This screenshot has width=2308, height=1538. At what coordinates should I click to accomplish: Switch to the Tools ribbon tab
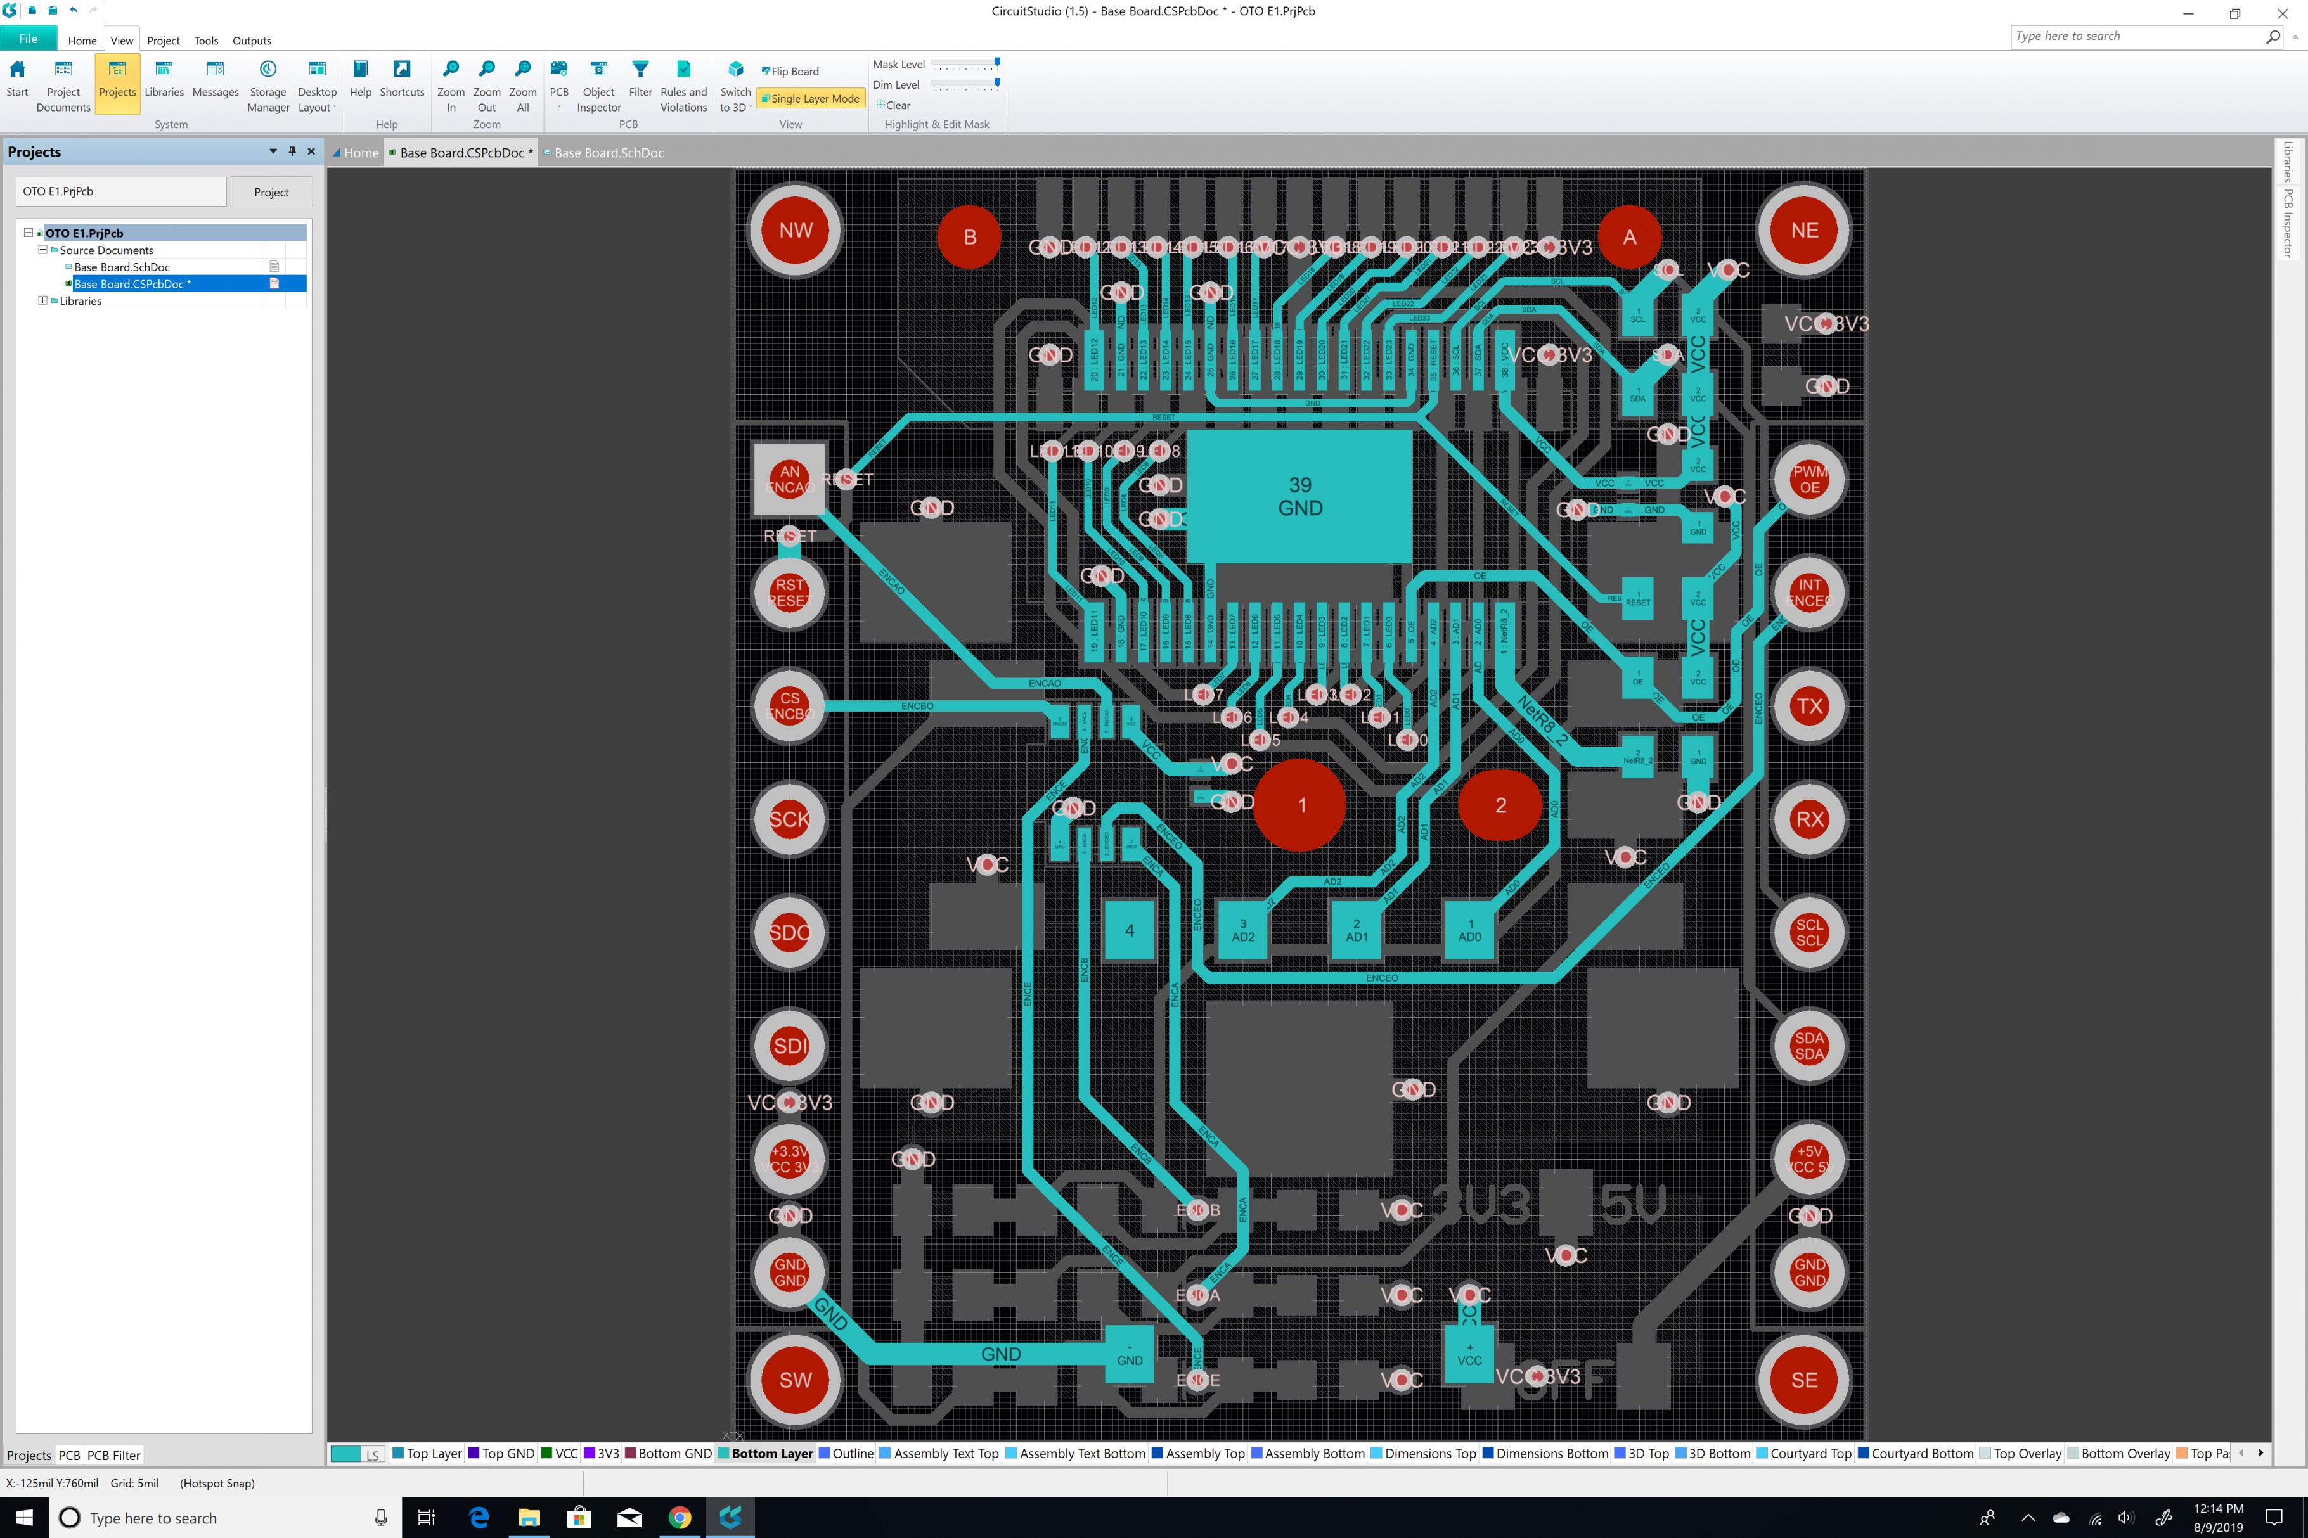tap(206, 40)
